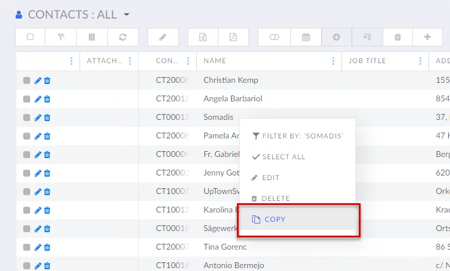Delete Angela Barbariol row via trash icon
Screen dimensions: 450x271
tap(47, 99)
